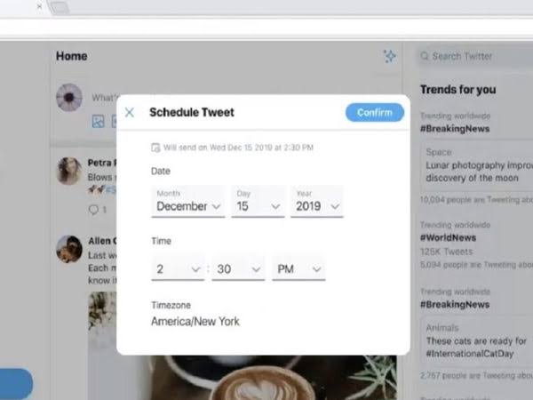Viewport: 533px width, 400px height.
Task: Focus the Search Twitter field
Action: [x=476, y=56]
